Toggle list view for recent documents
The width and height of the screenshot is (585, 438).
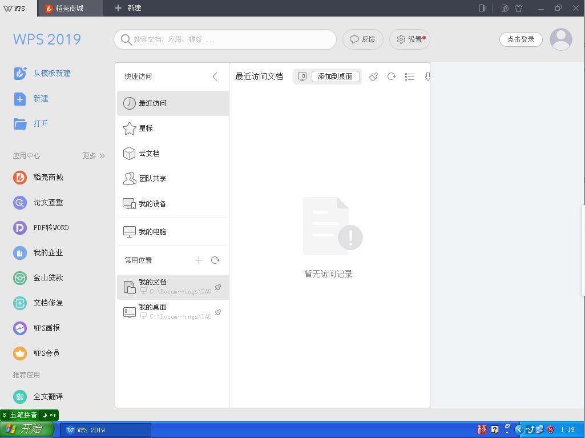pos(410,76)
